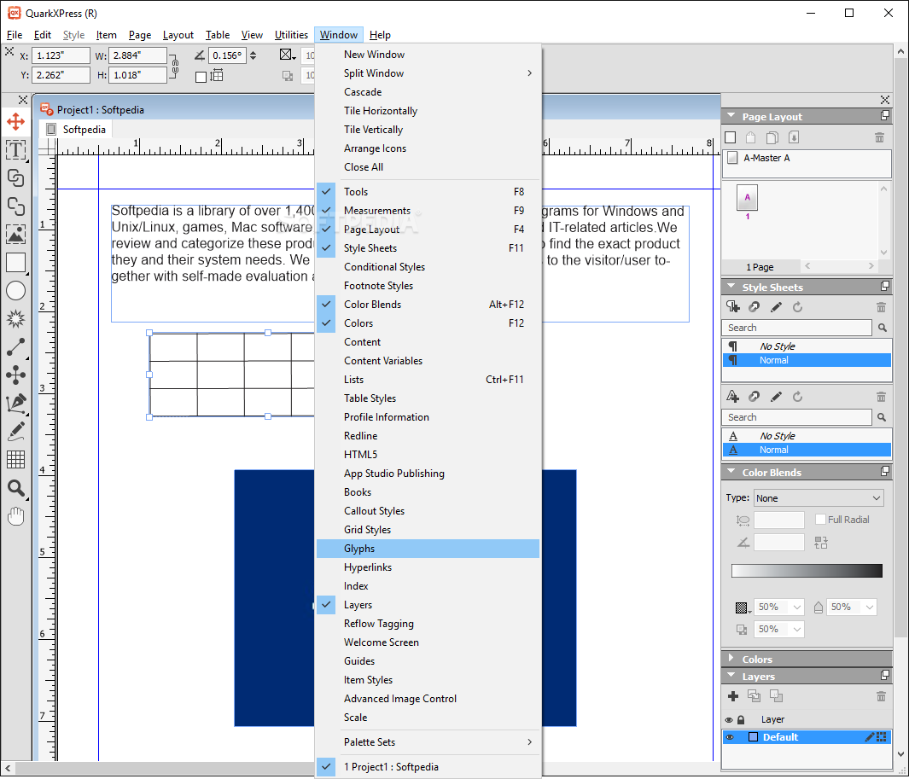Click the paragraph style Search field
This screenshot has height=779, width=909.
[x=797, y=328]
